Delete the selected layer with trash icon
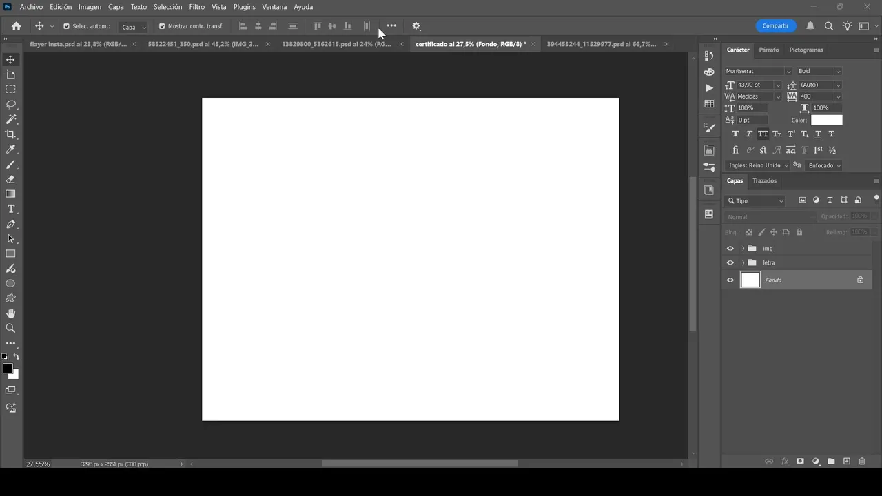Screen dimensions: 882x496 [x=862, y=462]
